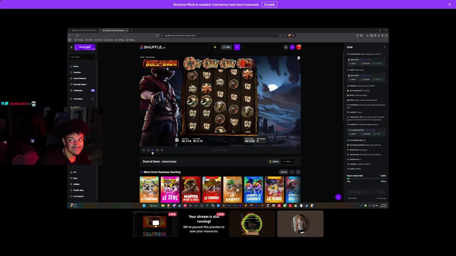Screen dimensions: 456x256
Task: Focus the chat message input
Action: coord(366,192)
